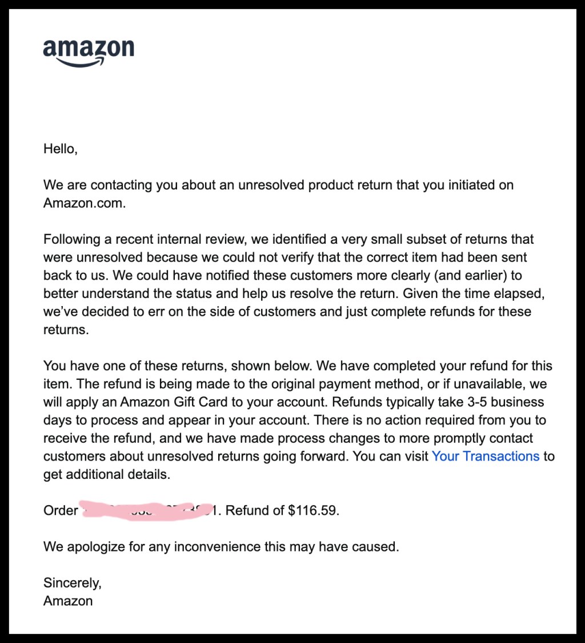Open the Your Transactions link

[485, 457]
